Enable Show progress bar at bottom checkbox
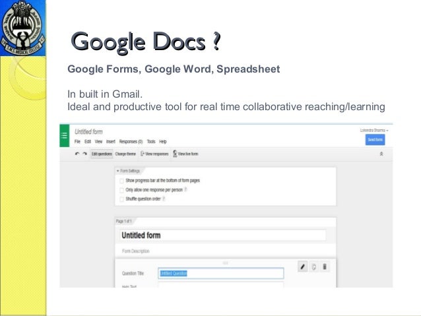This screenshot has height=316, width=421. coord(121,181)
